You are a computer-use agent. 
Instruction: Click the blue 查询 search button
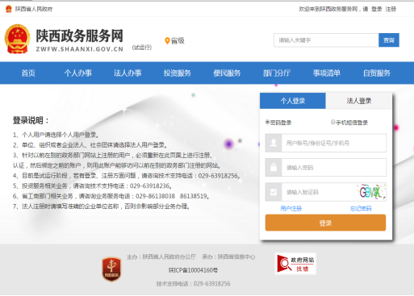click(389, 40)
